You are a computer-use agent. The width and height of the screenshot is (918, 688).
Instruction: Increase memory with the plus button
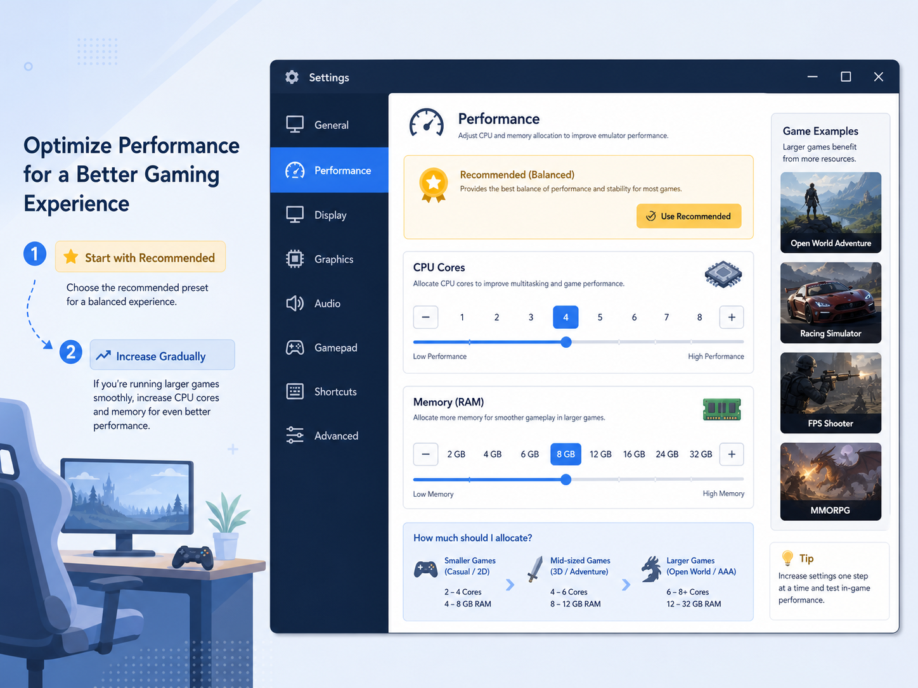(x=732, y=454)
